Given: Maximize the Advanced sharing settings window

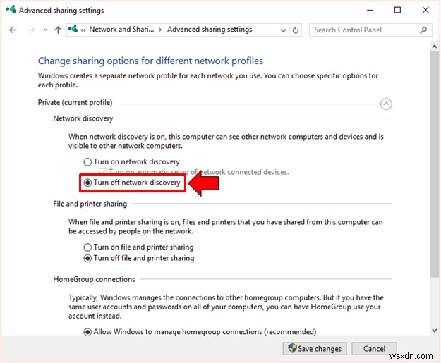Looking at the screenshot, I should (x=397, y=10).
